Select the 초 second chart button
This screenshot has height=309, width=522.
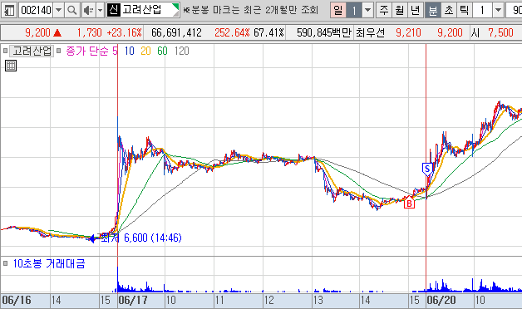(x=449, y=10)
